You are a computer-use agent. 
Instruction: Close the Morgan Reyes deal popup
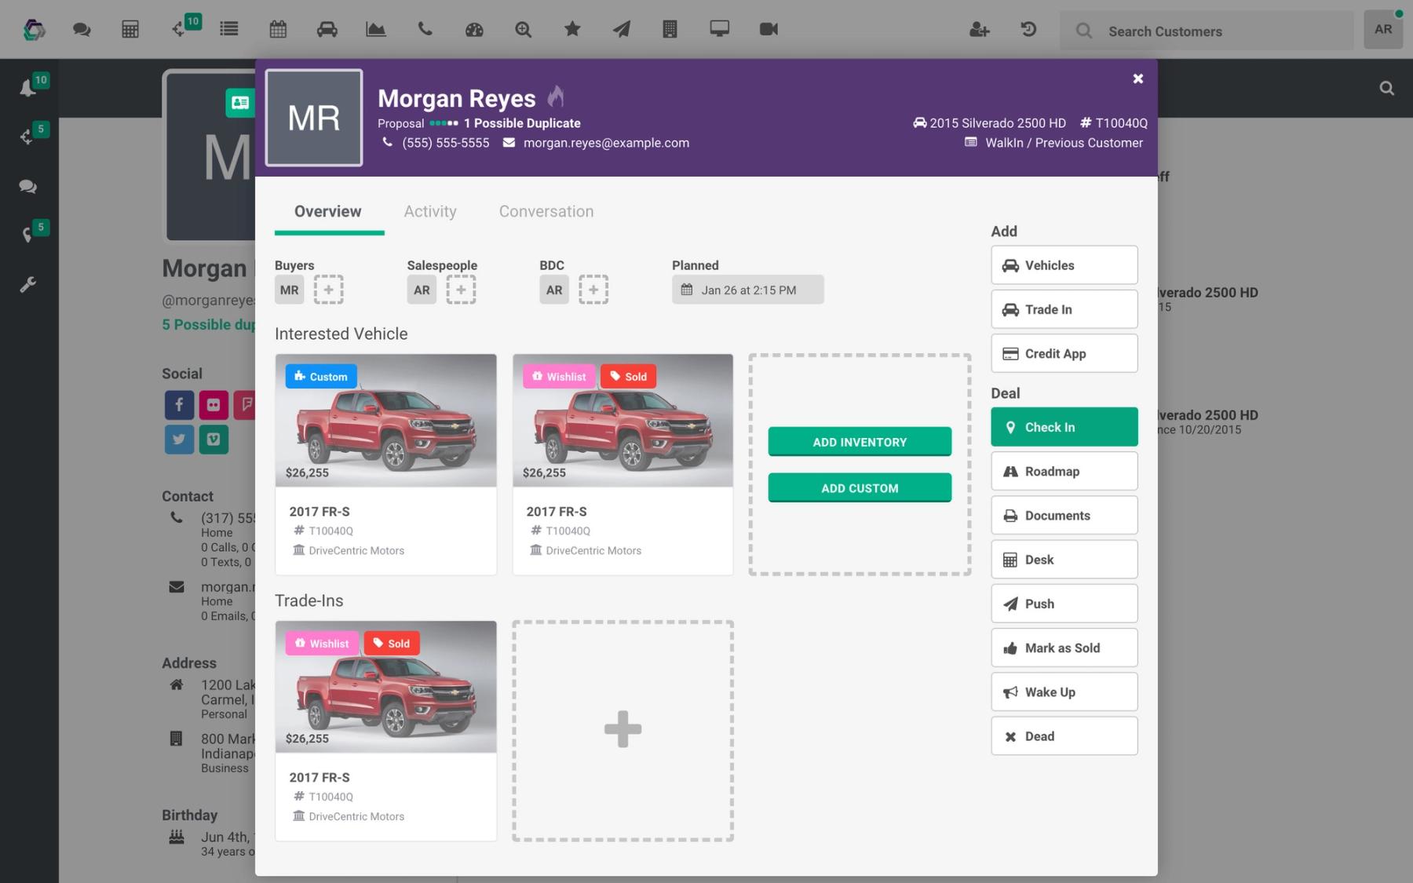click(1138, 78)
